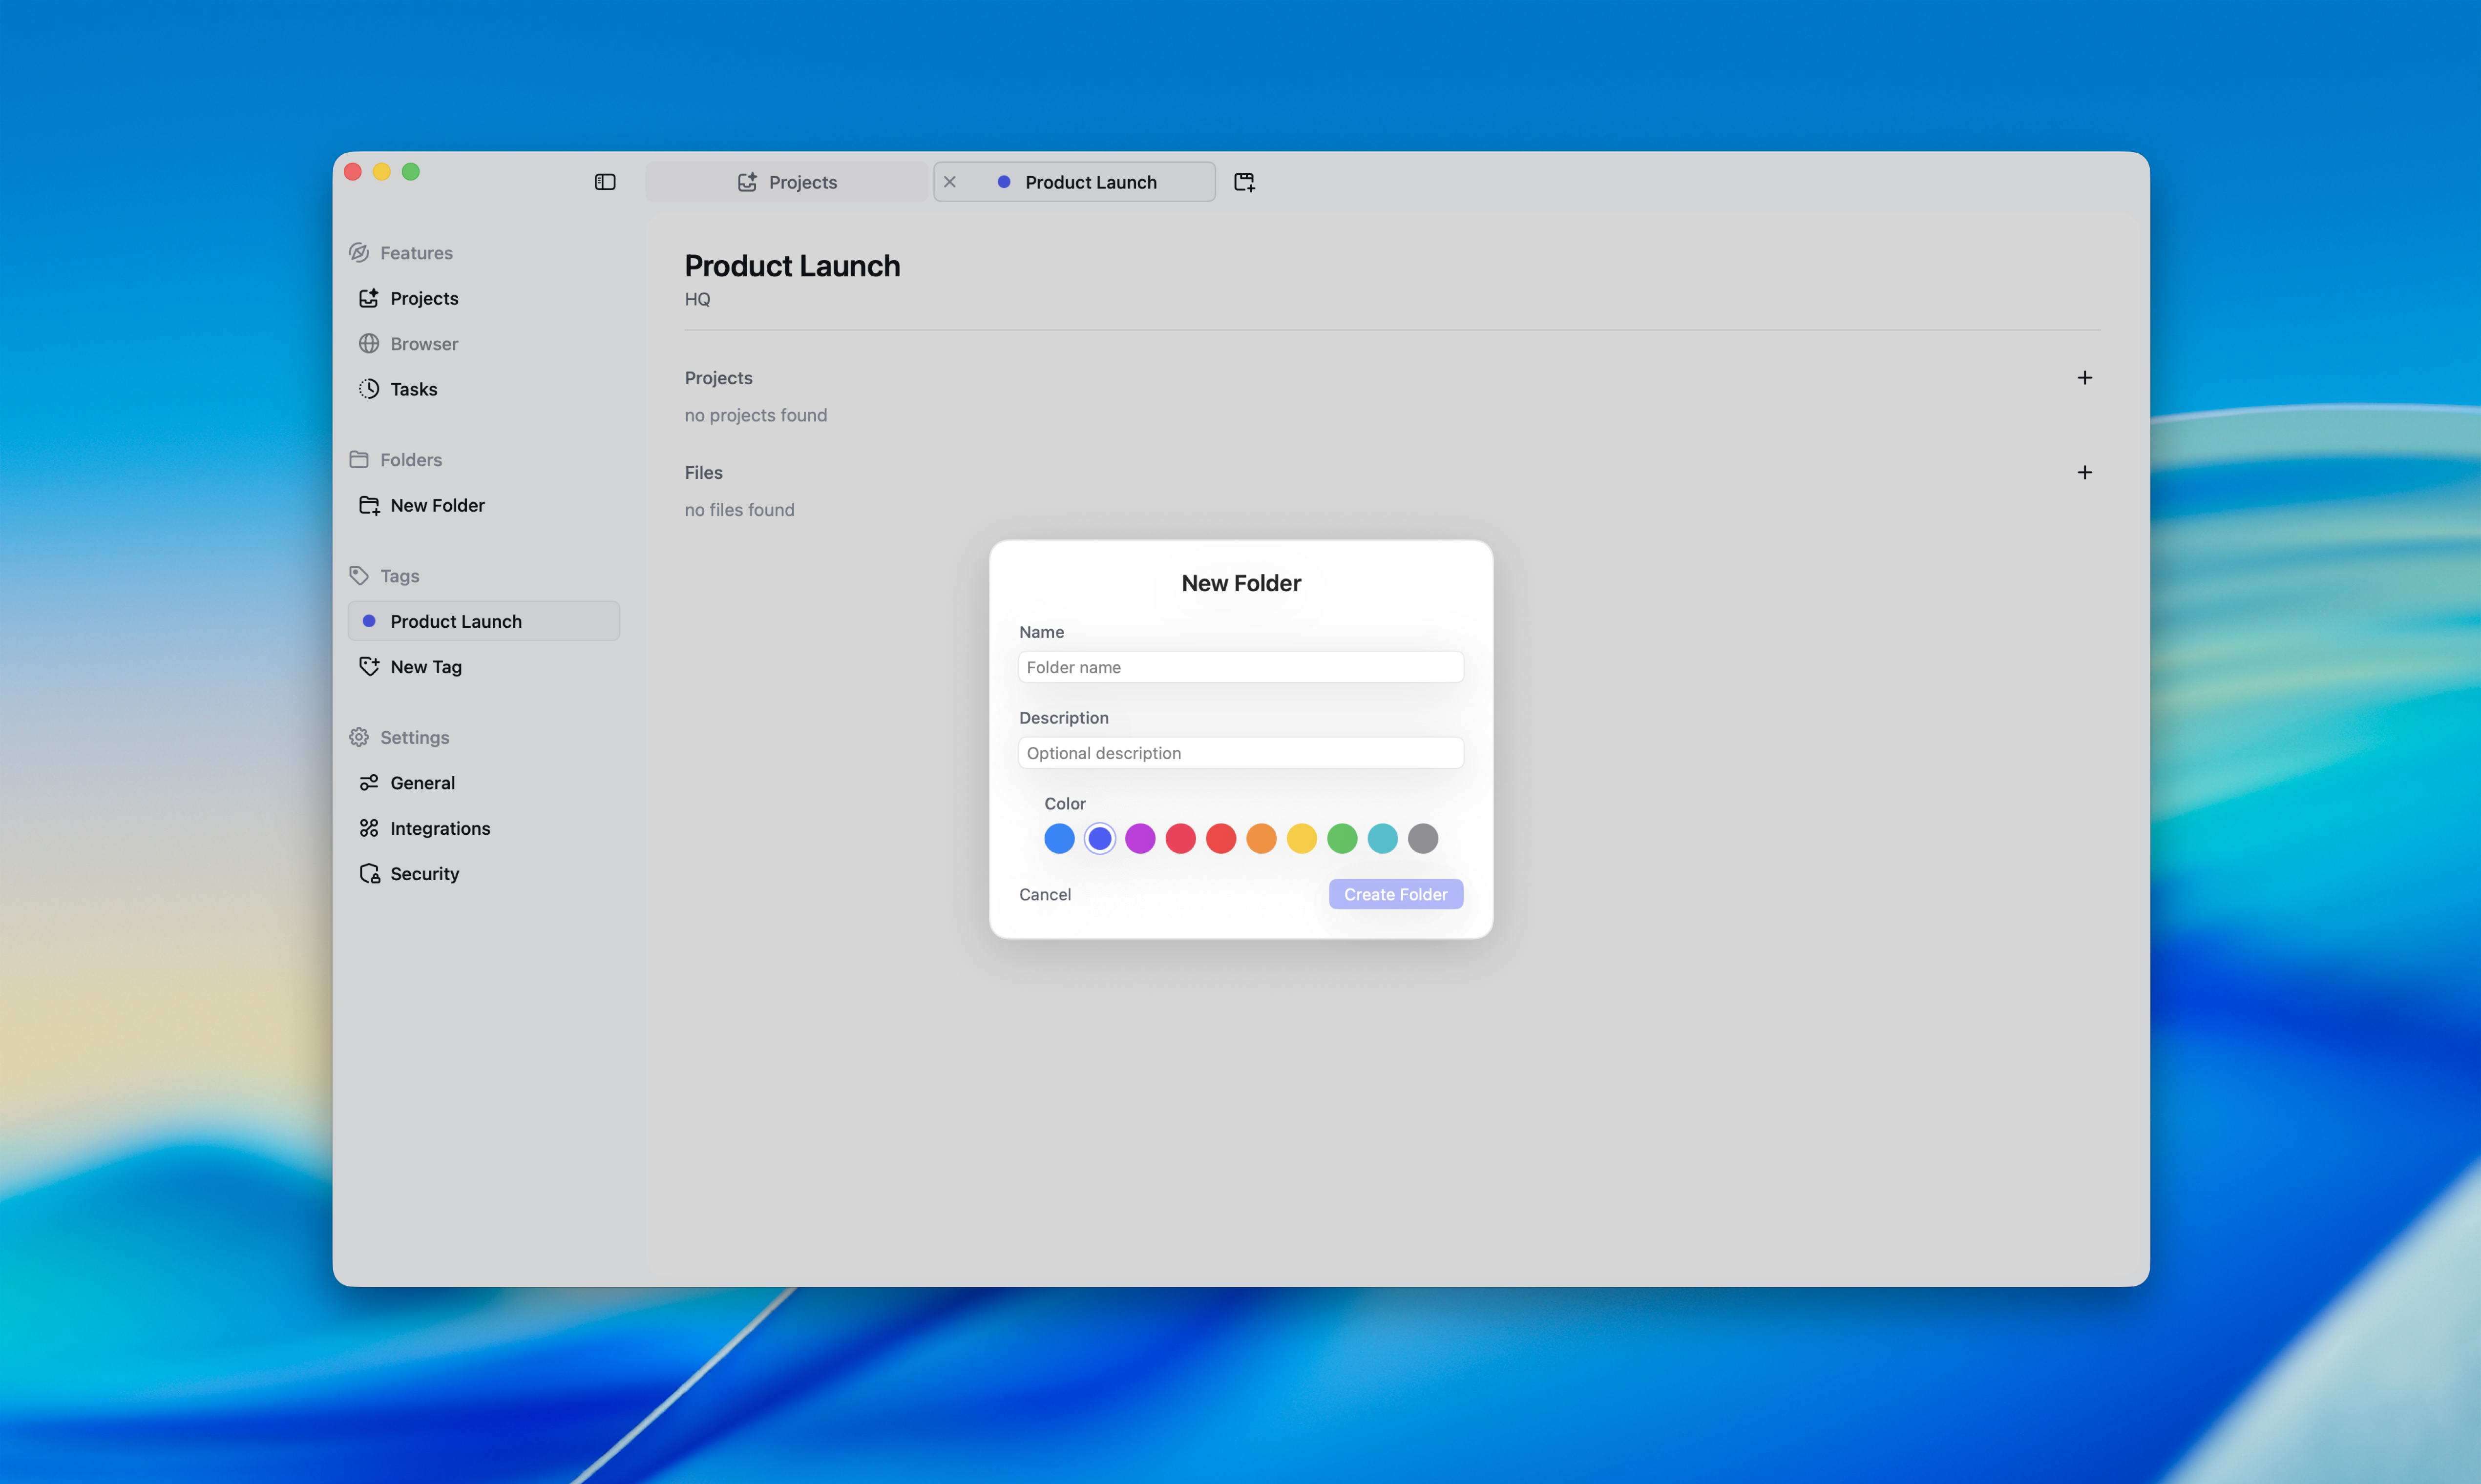Click New Tag in the sidebar
The width and height of the screenshot is (2481, 1484).
coord(484,667)
